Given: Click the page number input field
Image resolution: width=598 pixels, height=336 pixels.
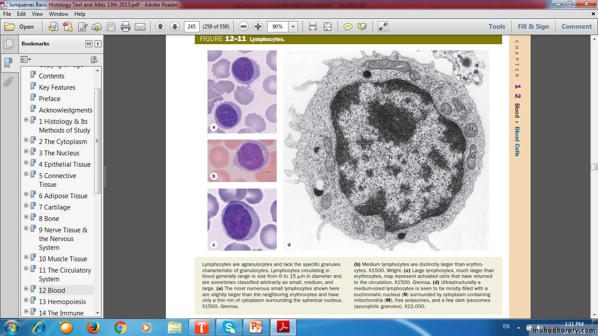Looking at the screenshot, I should tap(192, 27).
